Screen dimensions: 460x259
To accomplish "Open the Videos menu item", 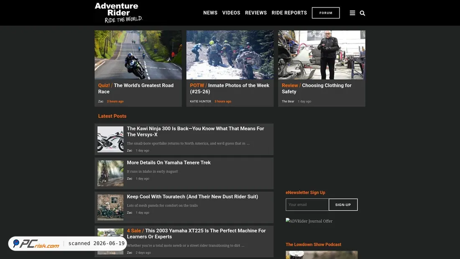I will tap(231, 13).
